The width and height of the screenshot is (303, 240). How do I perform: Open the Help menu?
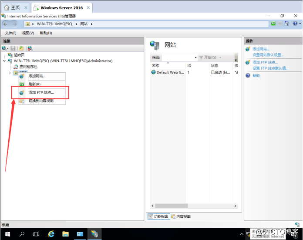tap(46, 33)
